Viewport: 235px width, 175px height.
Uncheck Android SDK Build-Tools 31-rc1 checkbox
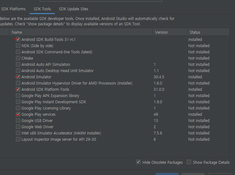click(18, 39)
